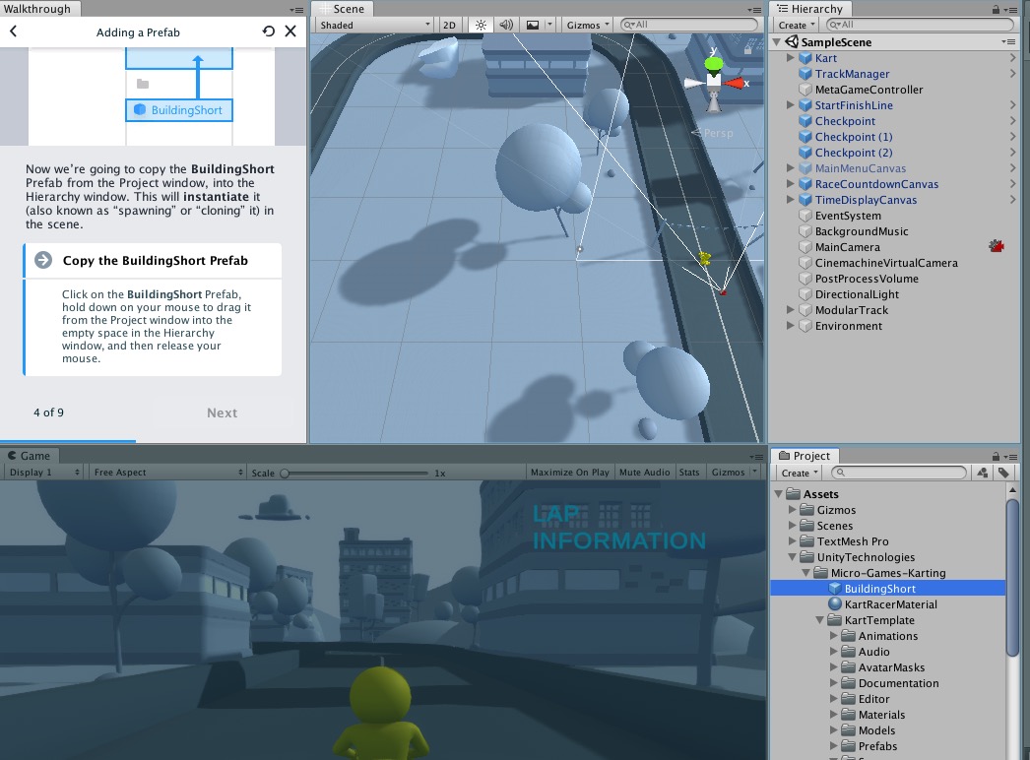Select the BuildingShort prefab in Project

click(x=887, y=589)
